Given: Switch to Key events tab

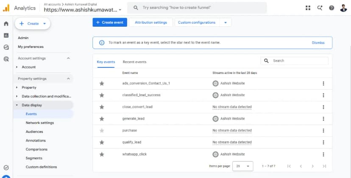Looking at the screenshot, I should pos(106,62).
